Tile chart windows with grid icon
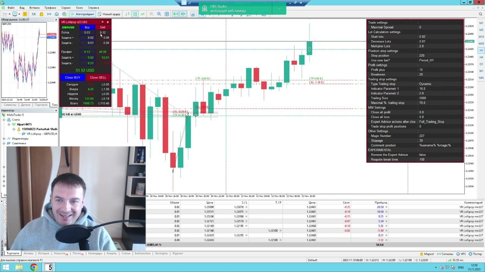This screenshot has width=485, height=272. click(x=167, y=14)
